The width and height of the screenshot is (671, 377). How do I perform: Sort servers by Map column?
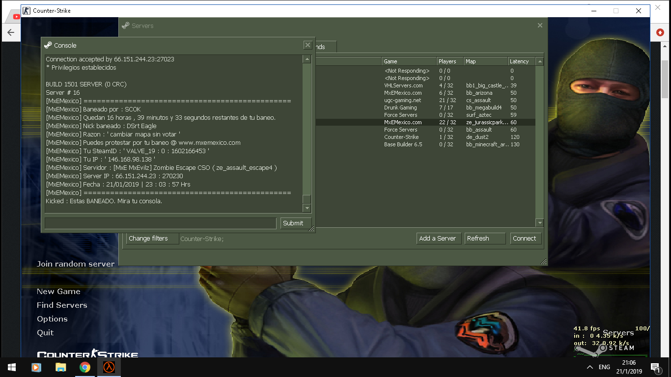tap(486, 61)
